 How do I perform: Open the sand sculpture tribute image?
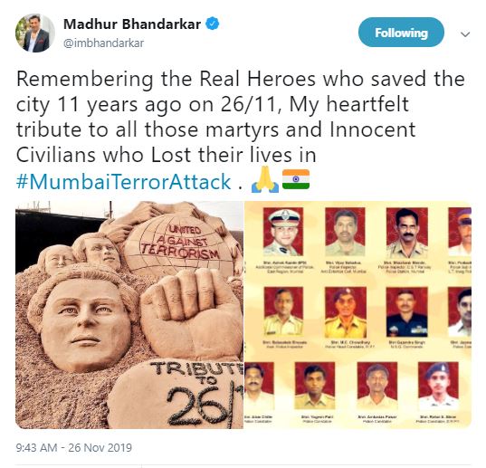[x=129, y=315]
